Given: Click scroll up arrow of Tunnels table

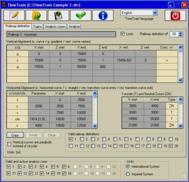Looking at the screenshot, I should [x=181, y=99].
